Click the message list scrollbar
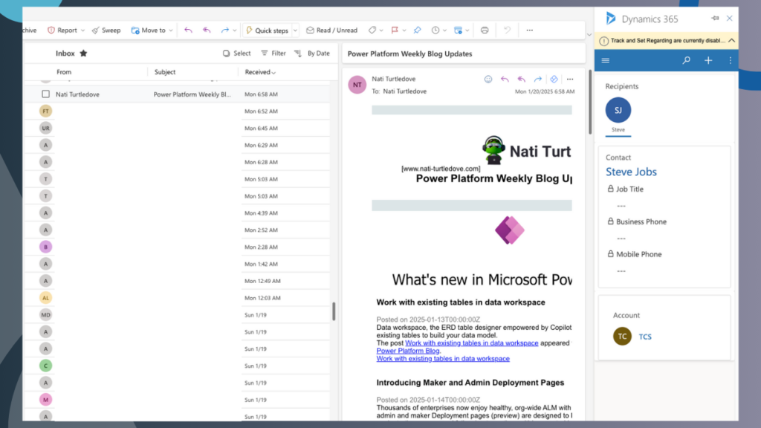The image size is (761, 428). [x=332, y=312]
